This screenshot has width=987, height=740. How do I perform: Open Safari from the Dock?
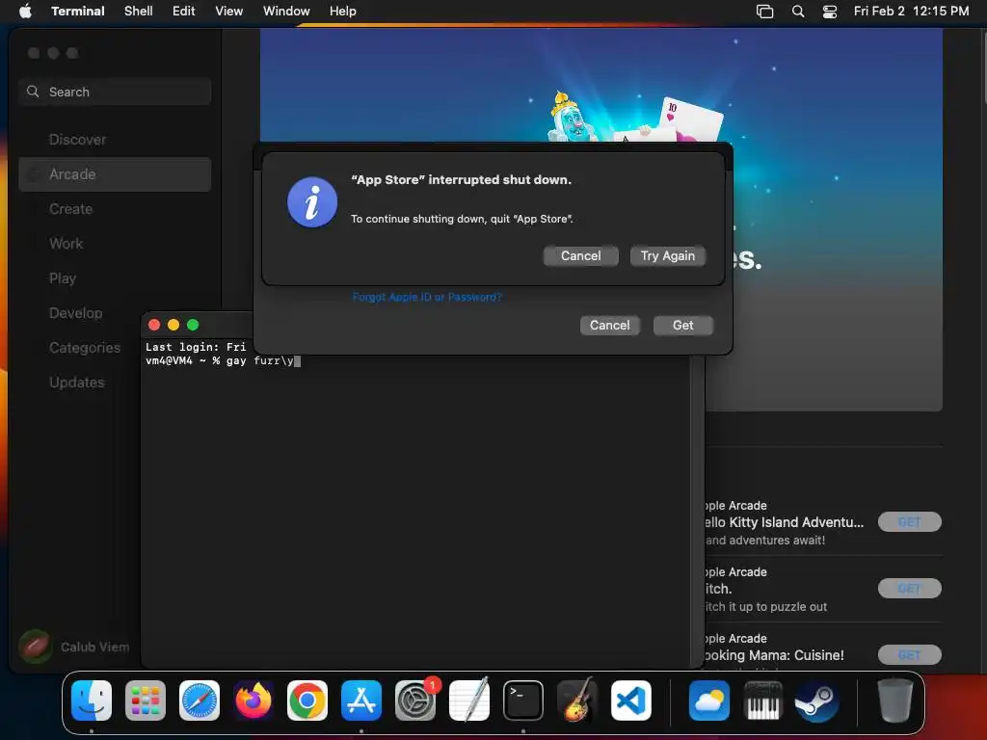tap(200, 700)
